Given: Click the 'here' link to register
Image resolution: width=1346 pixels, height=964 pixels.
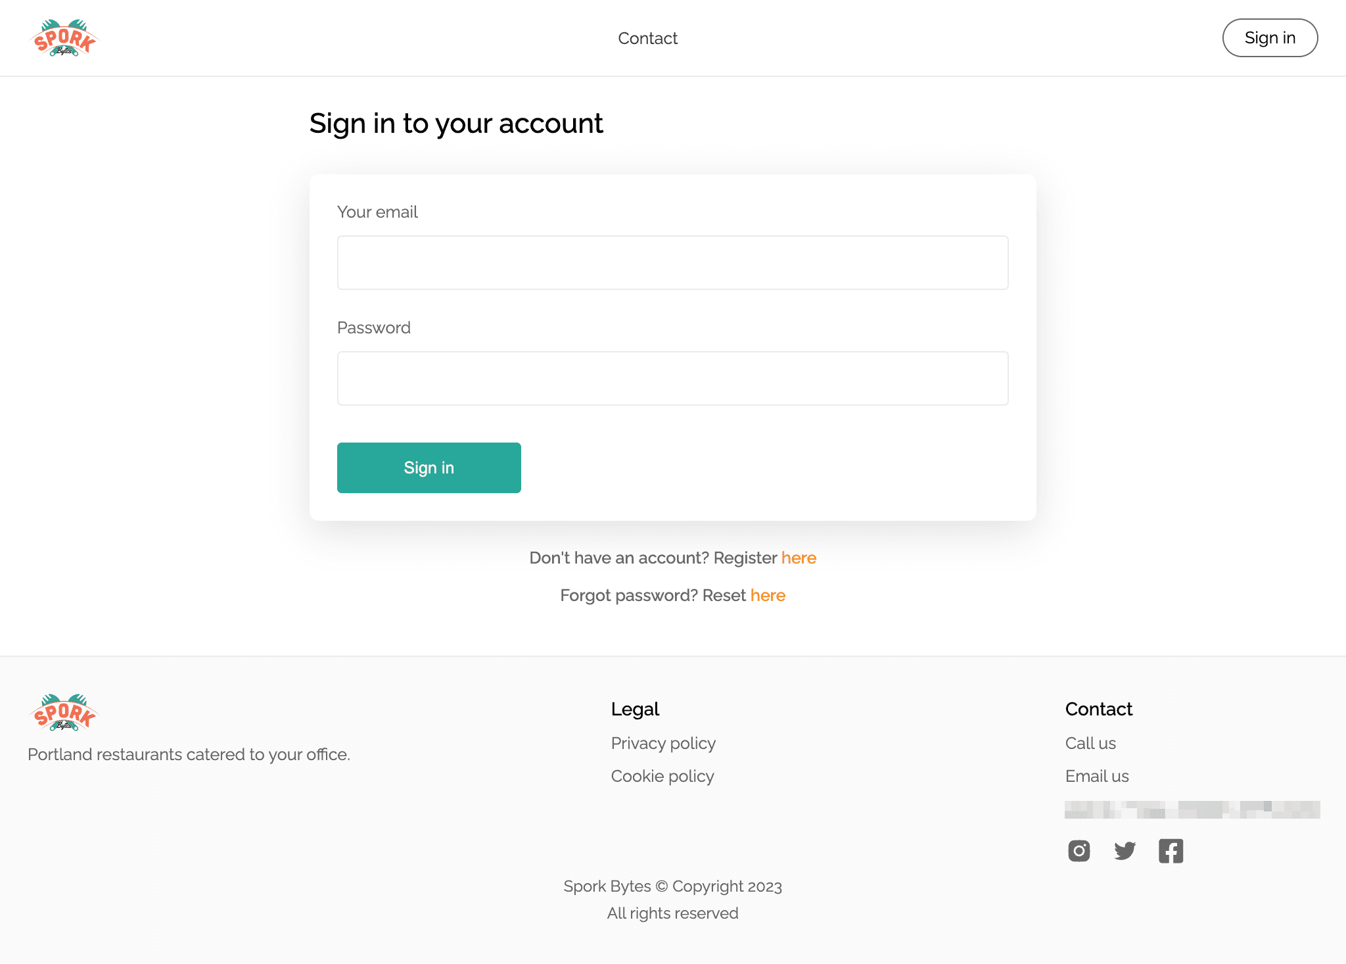Looking at the screenshot, I should pyautogui.click(x=799, y=557).
